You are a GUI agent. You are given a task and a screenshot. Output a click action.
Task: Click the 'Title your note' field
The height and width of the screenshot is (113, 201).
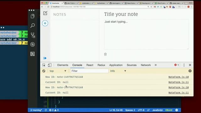pos(121,14)
